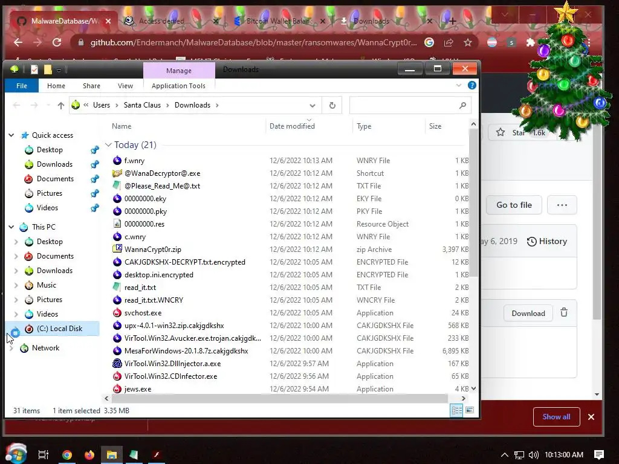This screenshot has height=464, width=619.
Task: Select the @Please_Read_Me@.txt file icon
Action: (x=117, y=186)
